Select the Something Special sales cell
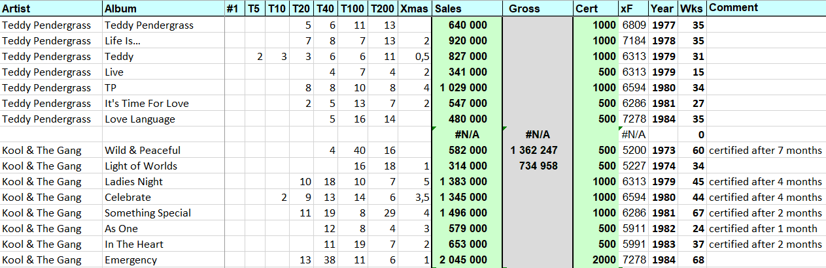Screen dimensions: 826x268 [466, 213]
